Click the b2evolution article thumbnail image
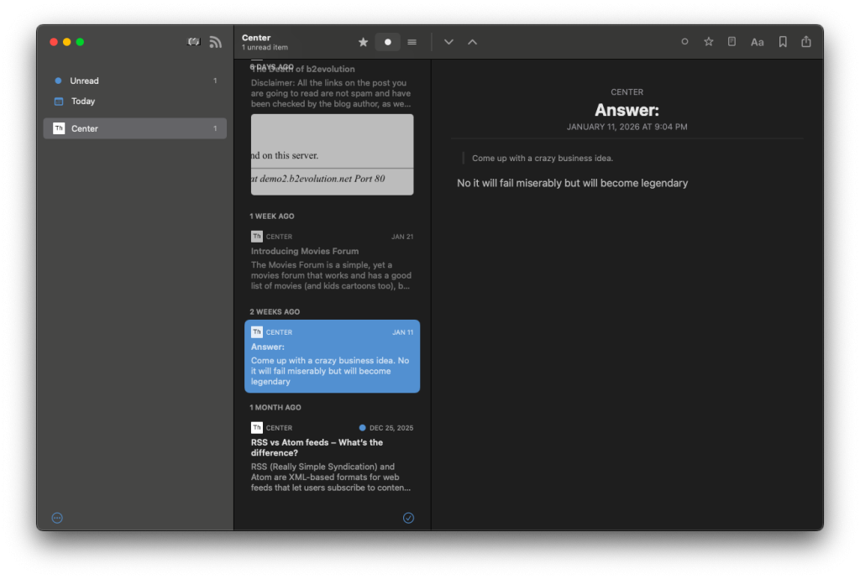 (332, 154)
